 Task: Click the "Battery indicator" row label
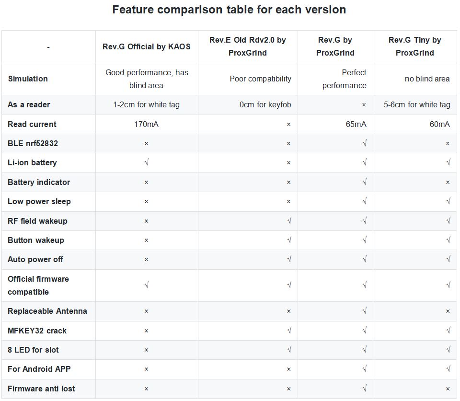click(39, 182)
